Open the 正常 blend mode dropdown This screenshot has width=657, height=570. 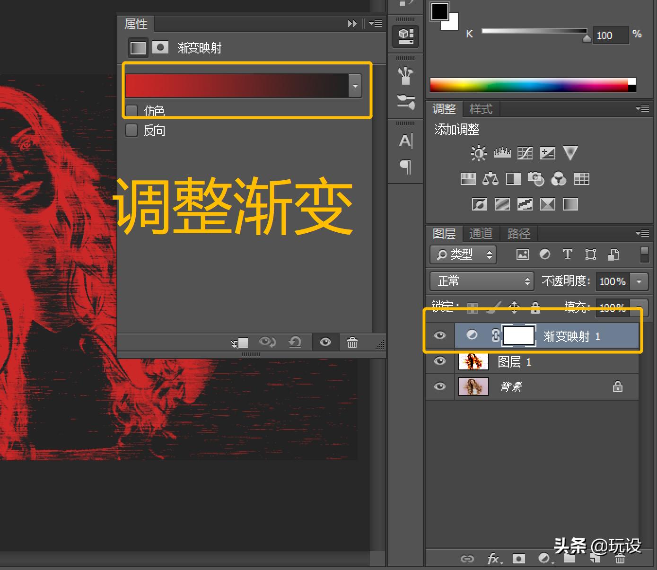click(482, 281)
